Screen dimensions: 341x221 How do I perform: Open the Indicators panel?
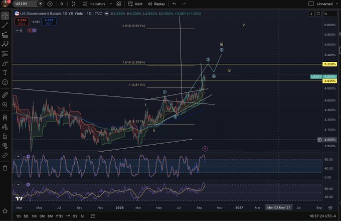[94, 4]
